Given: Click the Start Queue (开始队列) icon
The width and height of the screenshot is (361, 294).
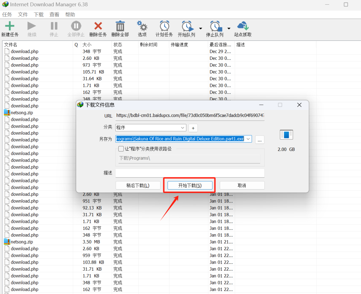Looking at the screenshot, I should pos(188,26).
